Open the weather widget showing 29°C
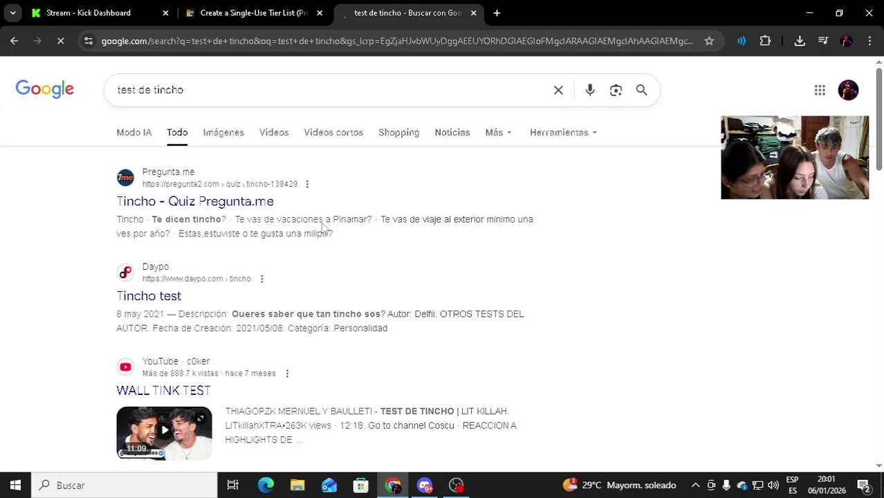 (x=619, y=485)
